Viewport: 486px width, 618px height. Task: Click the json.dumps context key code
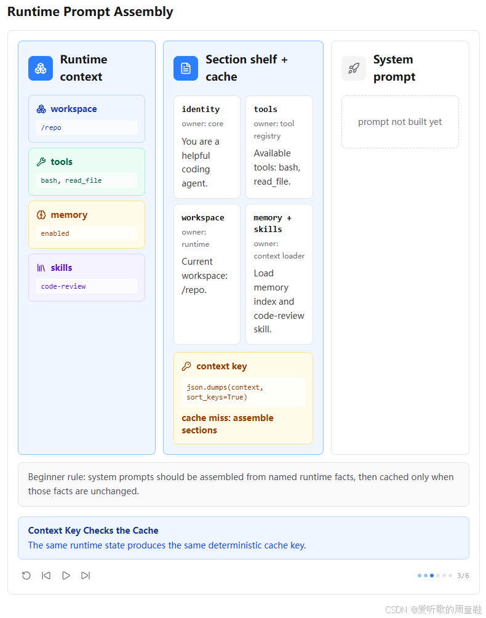click(x=244, y=392)
